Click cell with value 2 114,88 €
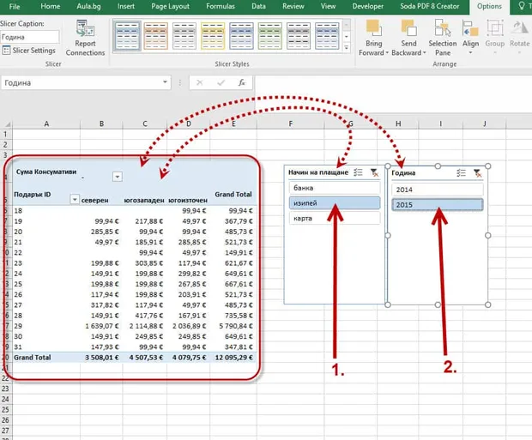Viewport: 532px width, 440px height. coord(146,326)
